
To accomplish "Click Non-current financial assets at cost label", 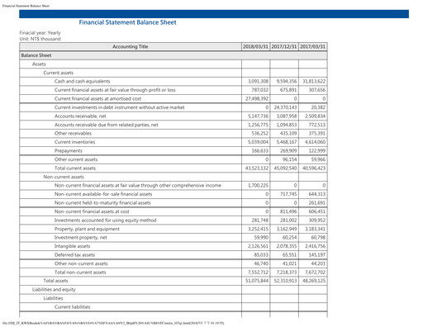I will coord(92,211).
